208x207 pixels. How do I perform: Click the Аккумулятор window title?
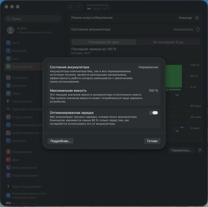coord(98,5)
